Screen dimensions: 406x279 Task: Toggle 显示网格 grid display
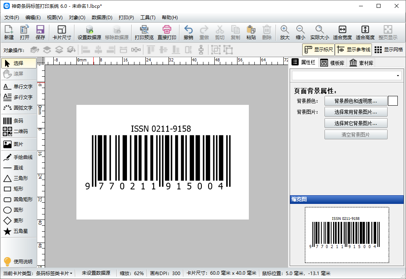tap(389, 50)
